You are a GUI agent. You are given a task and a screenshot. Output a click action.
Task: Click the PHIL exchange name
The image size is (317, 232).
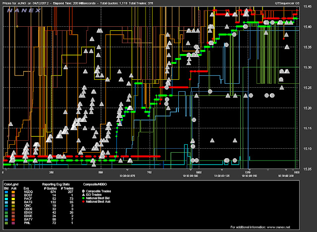pyautogui.click(x=28, y=223)
